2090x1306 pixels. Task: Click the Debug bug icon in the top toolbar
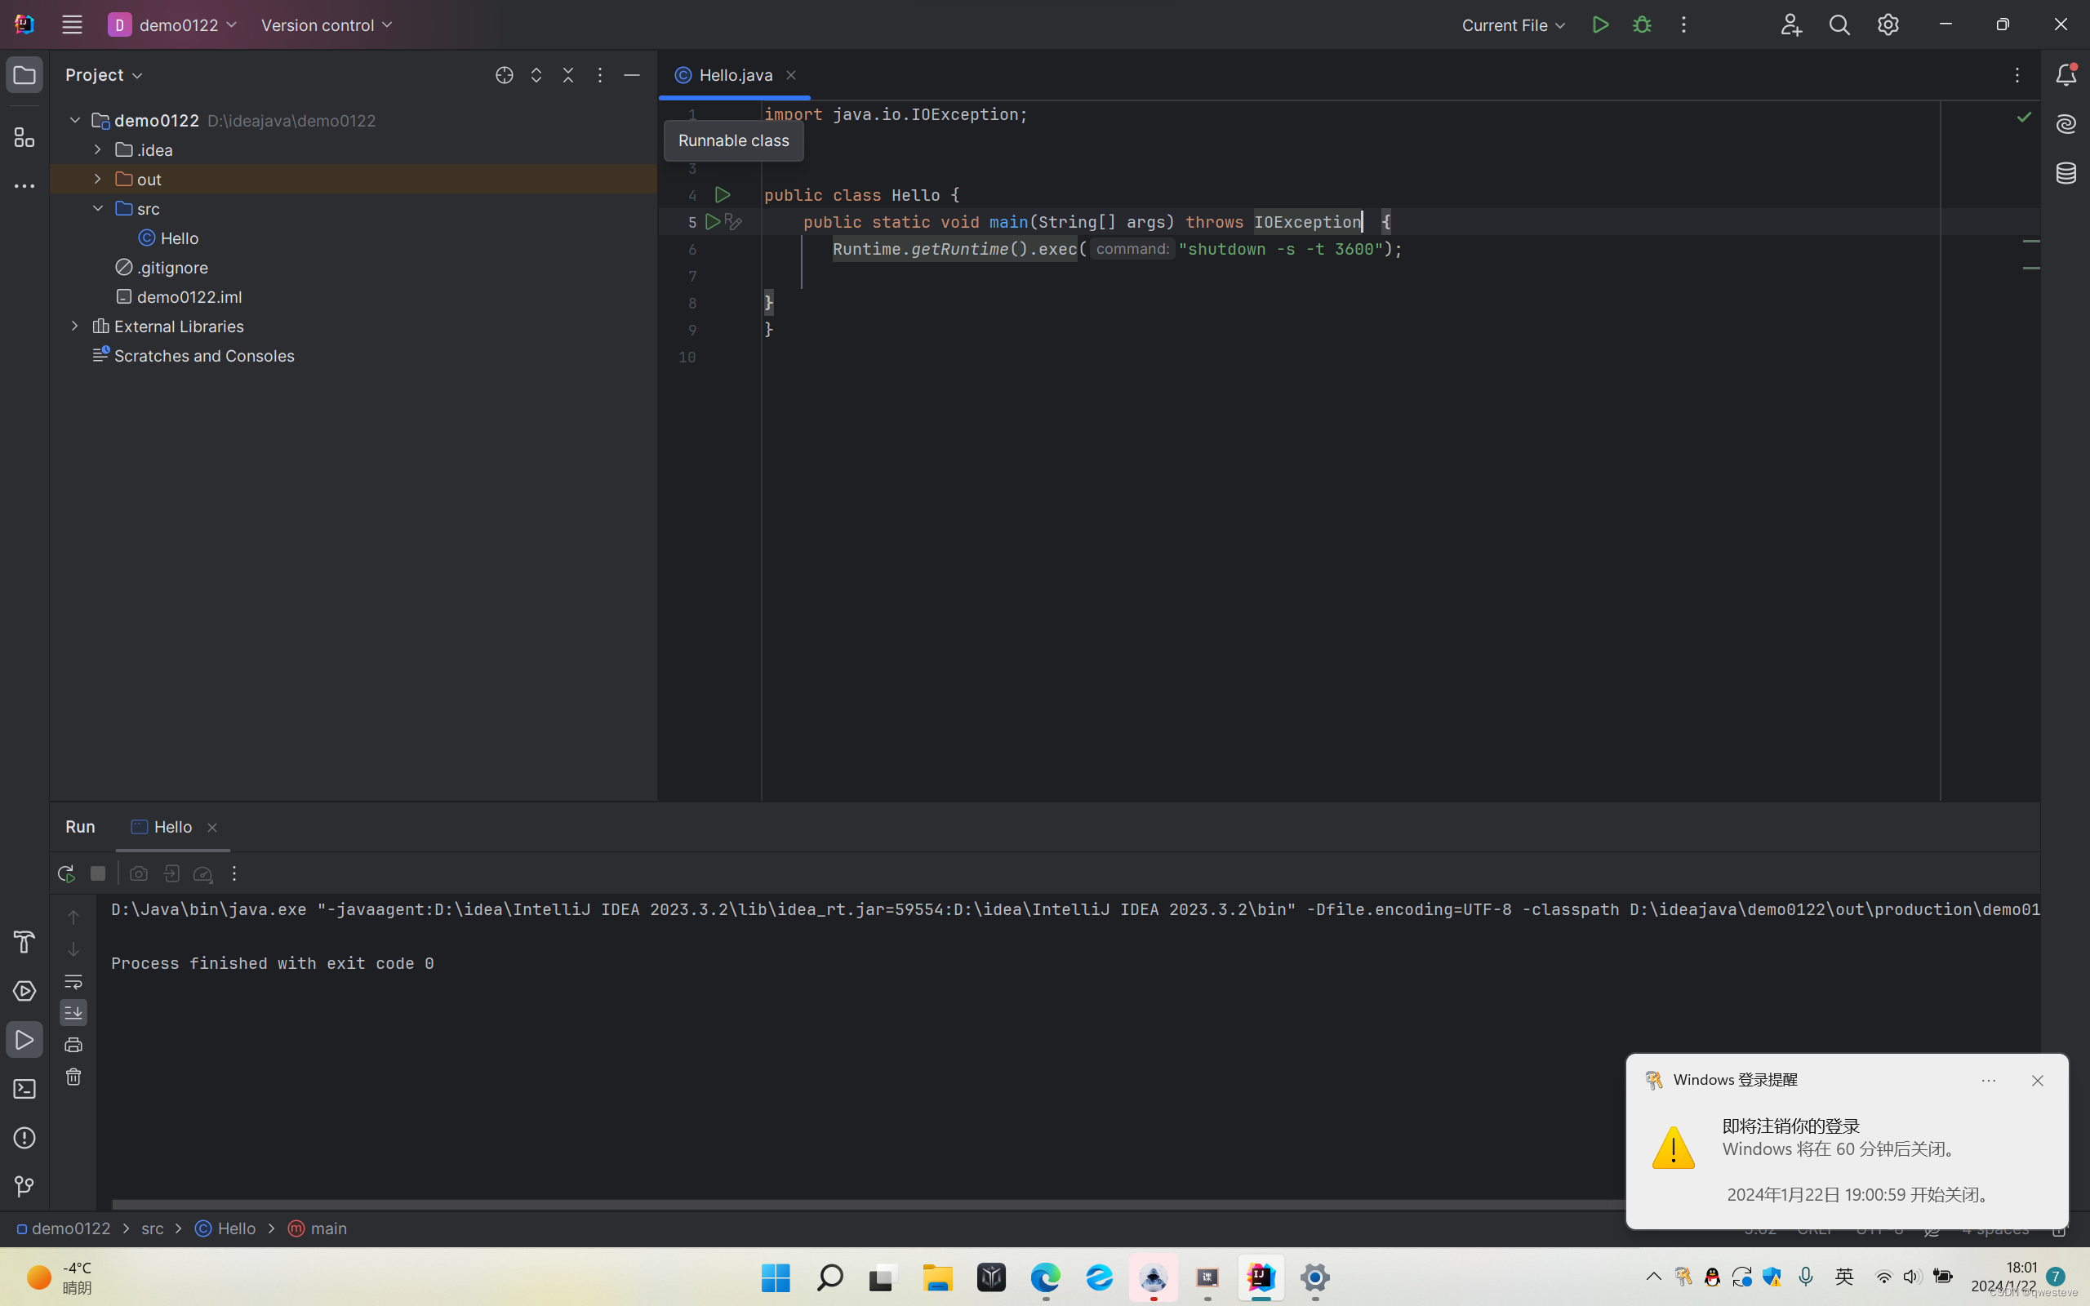1642,25
